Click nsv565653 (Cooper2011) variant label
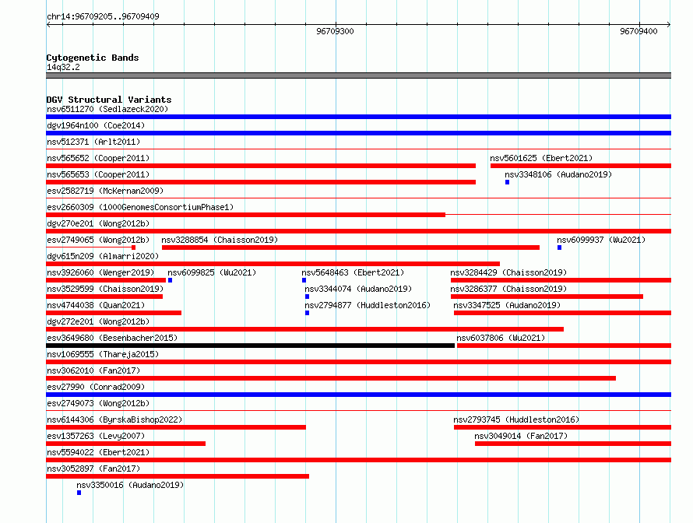This screenshot has height=523, width=693. 98,174
